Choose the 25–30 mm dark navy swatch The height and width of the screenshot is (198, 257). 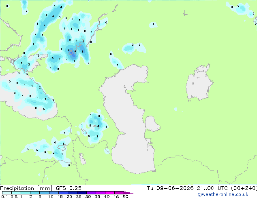coord(82,193)
